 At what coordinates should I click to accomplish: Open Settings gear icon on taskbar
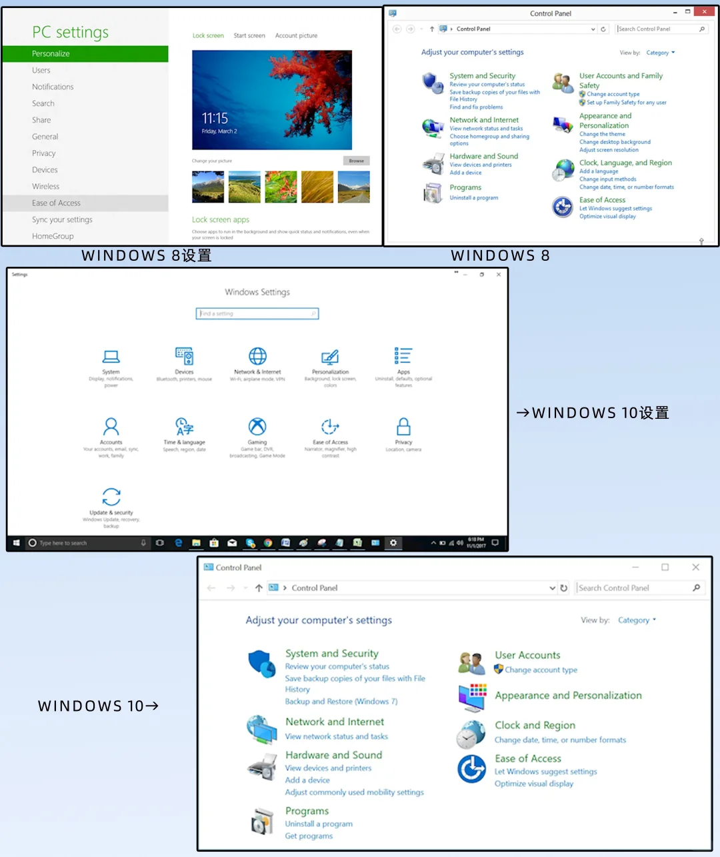click(x=393, y=543)
